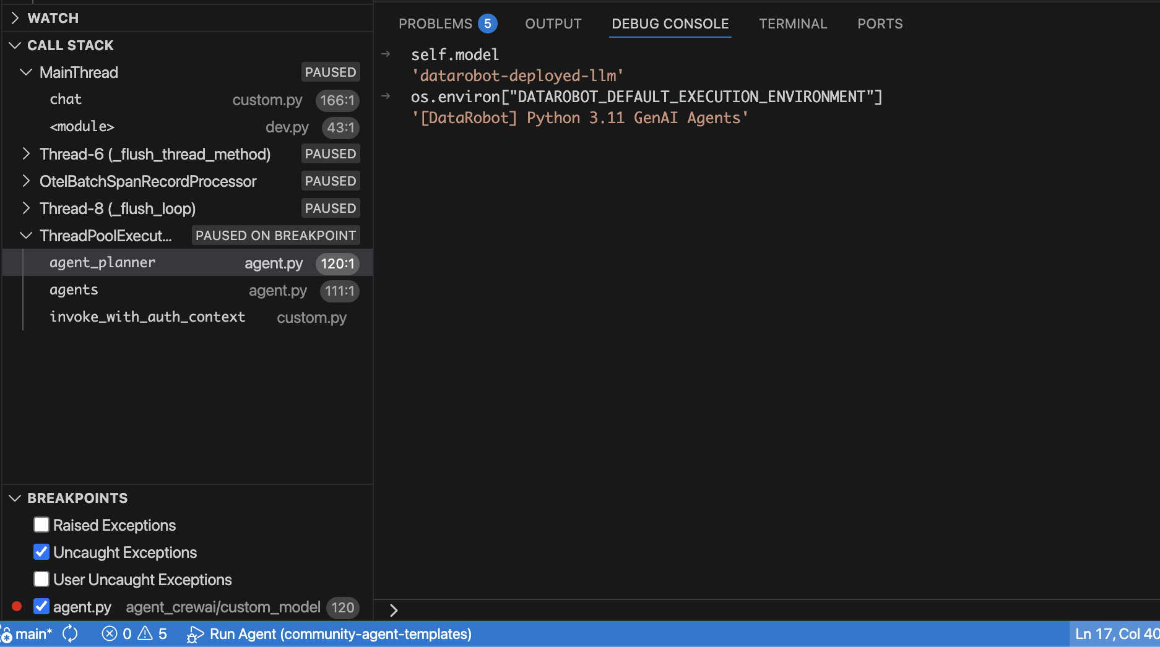Expand the WATCH section
Viewport: 1160px width, 647px height.
pos(15,18)
